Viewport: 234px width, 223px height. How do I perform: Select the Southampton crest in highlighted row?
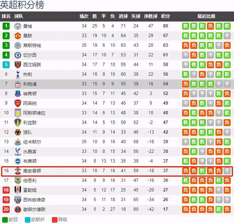(18, 171)
